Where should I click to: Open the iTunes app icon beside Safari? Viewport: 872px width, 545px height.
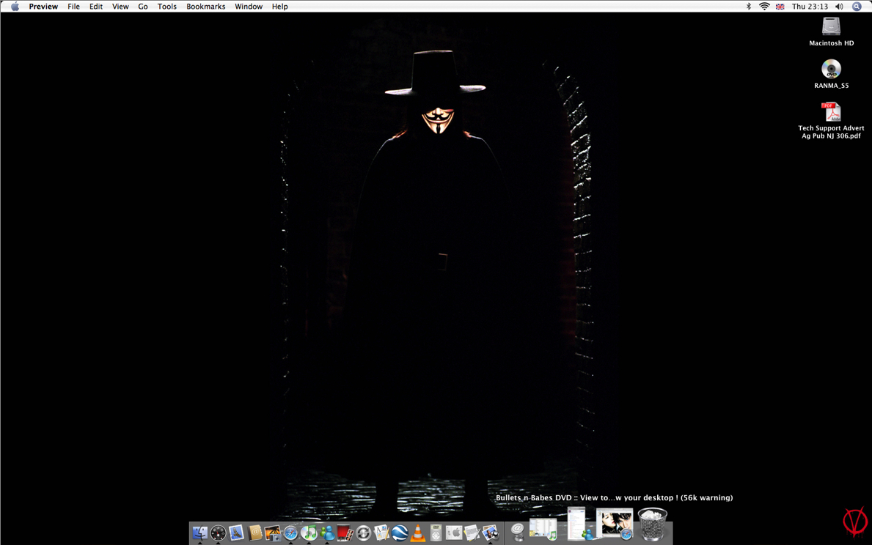(309, 533)
